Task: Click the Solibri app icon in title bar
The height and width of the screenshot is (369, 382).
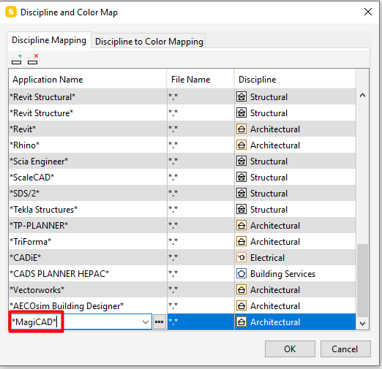Action: point(11,12)
